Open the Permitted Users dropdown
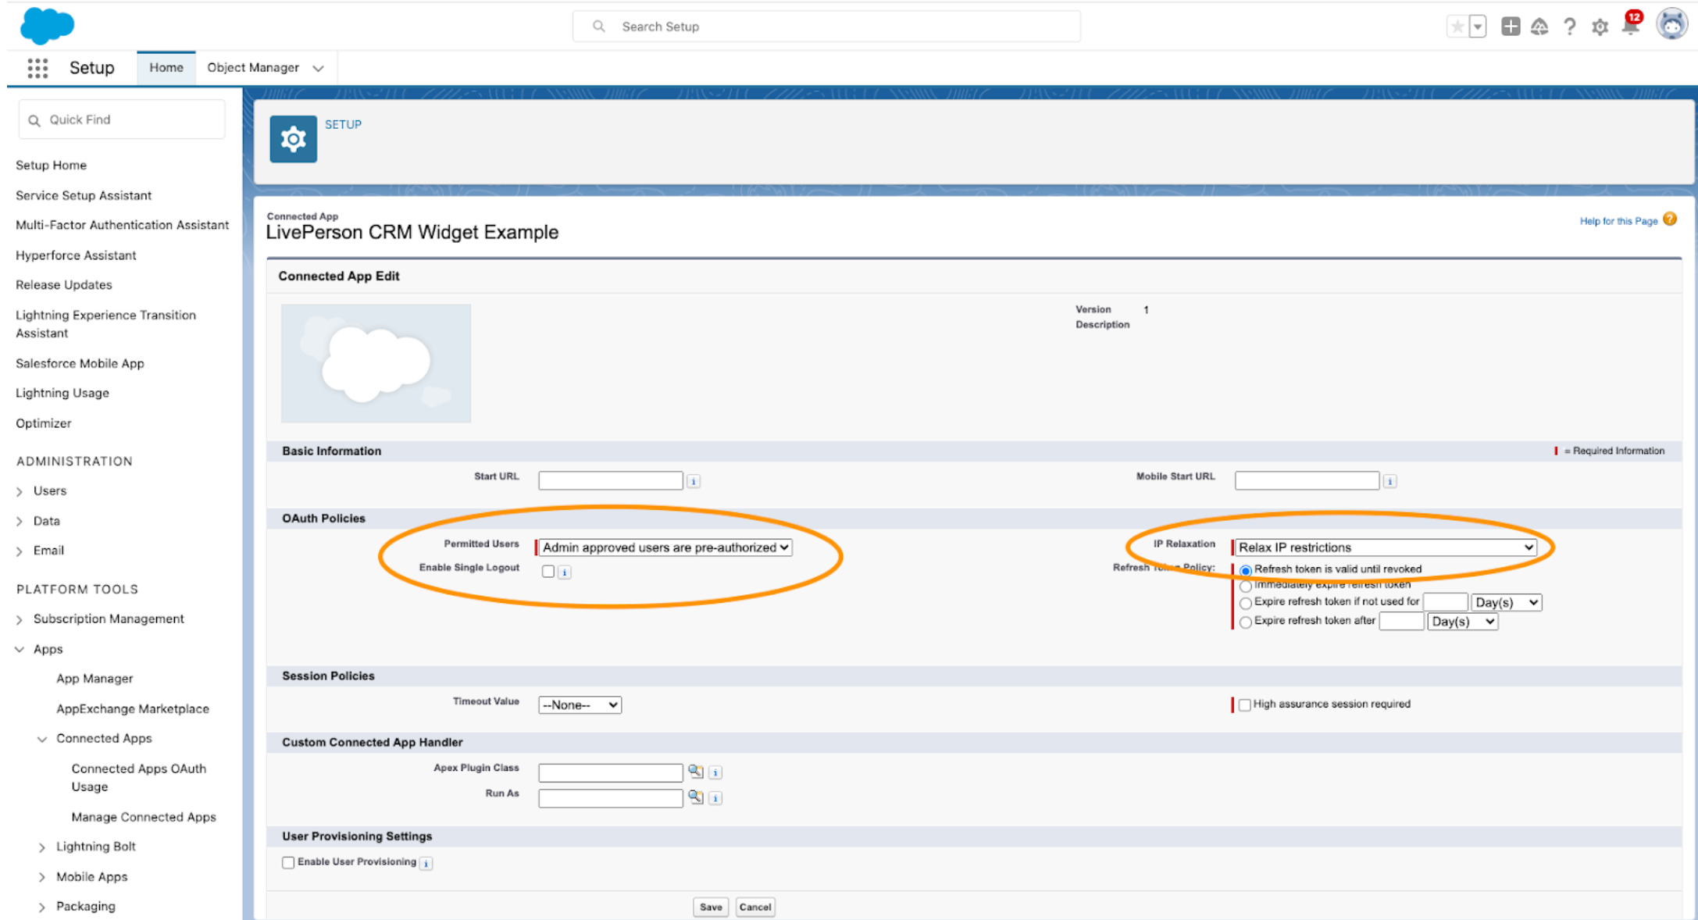This screenshot has width=1698, height=920. pos(665,547)
